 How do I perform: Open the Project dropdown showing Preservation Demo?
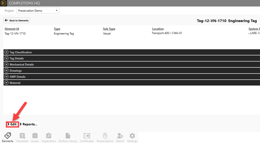point(38,11)
